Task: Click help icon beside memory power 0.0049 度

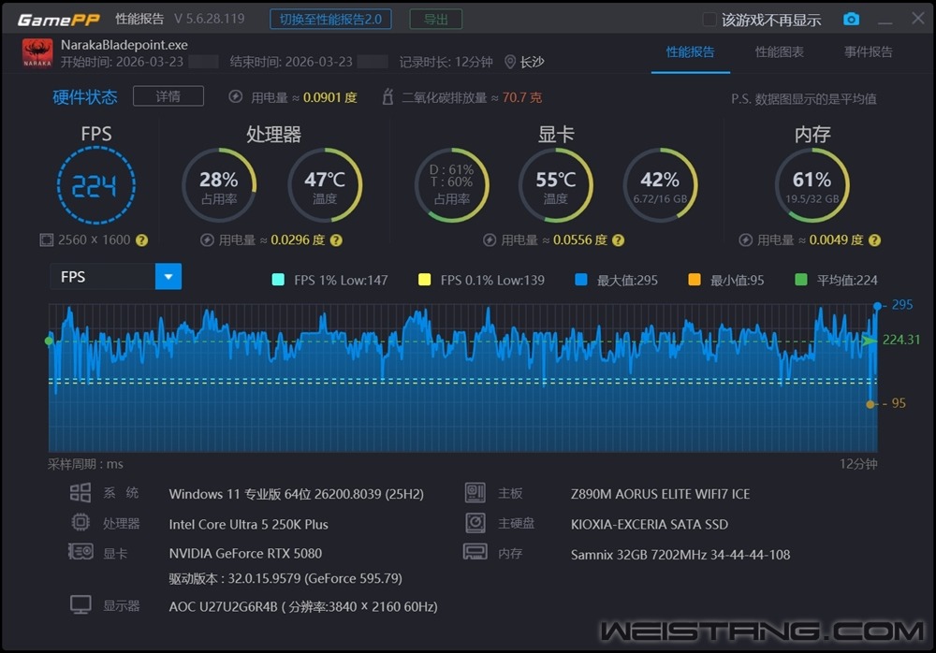Action: pos(875,240)
